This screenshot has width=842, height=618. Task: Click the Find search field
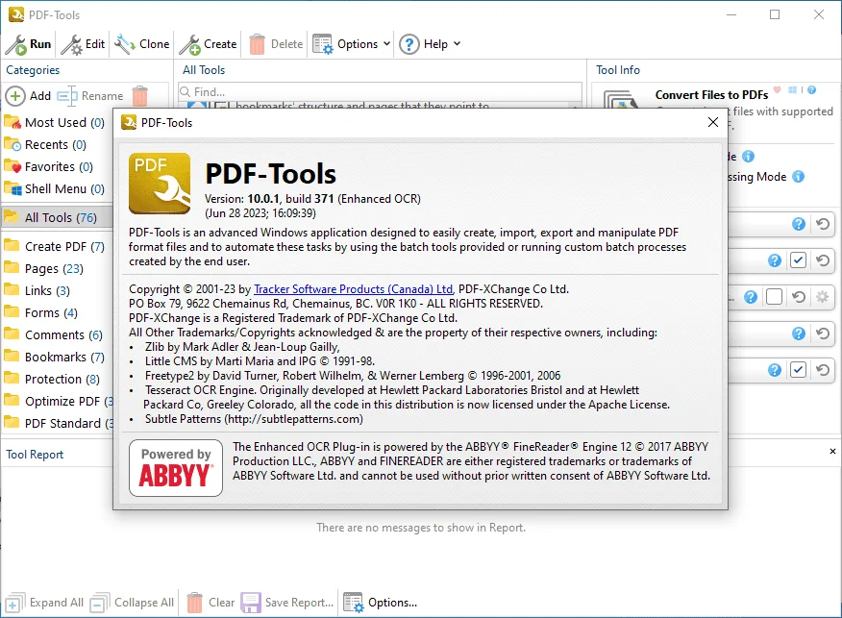(381, 92)
